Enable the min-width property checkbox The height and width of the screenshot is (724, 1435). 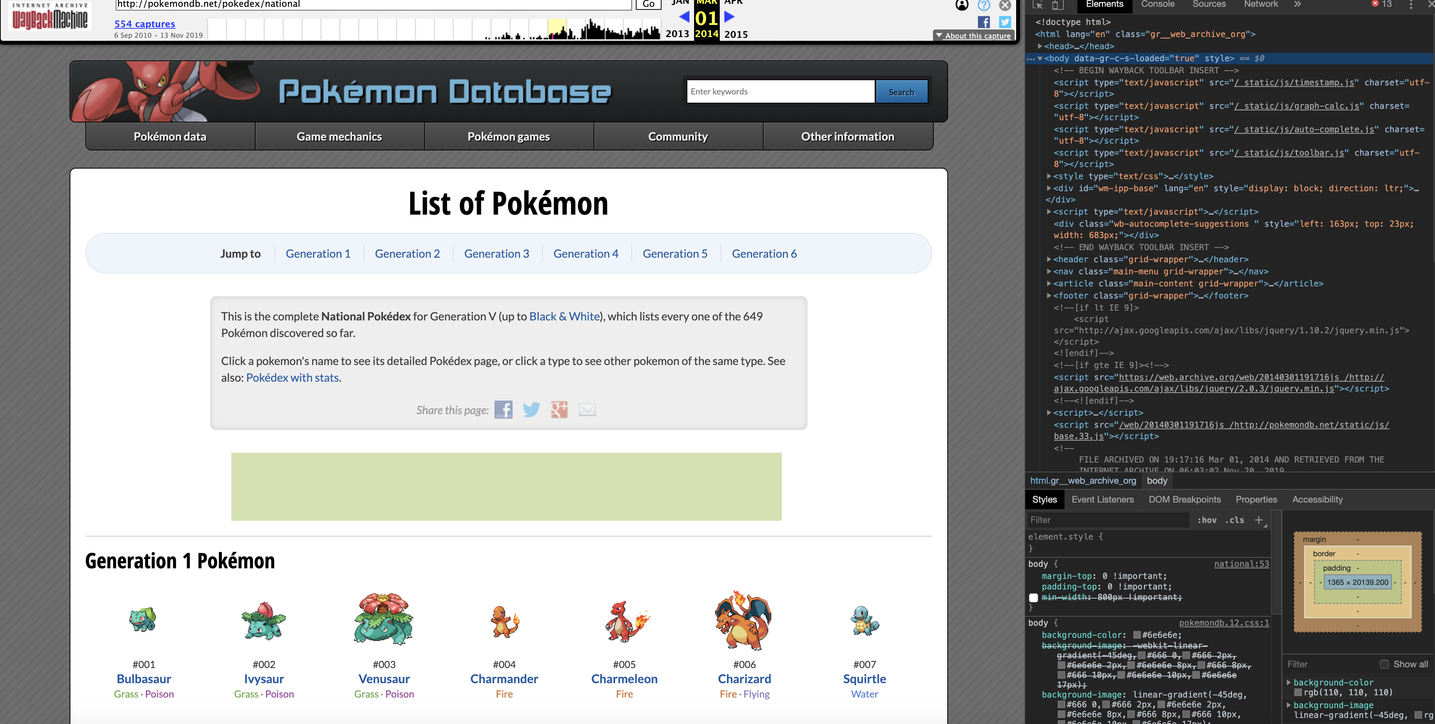tap(1034, 597)
